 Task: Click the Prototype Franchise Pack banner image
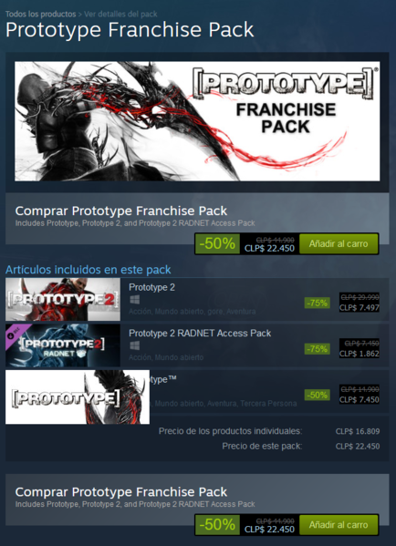click(x=197, y=121)
